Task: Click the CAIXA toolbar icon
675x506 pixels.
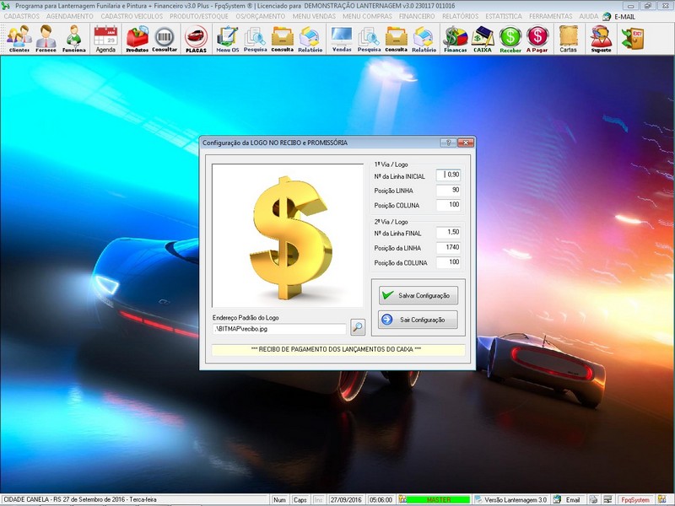Action: click(x=483, y=38)
